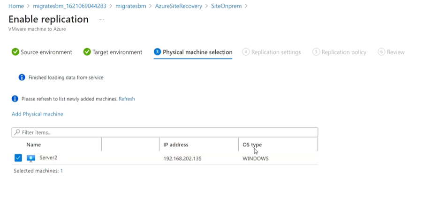Viewport: 424px width, 202px height.
Task: Click the search magnifier in filter box
Action: pos(17,132)
